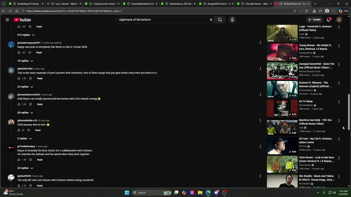Open a new browser tab with plus
351x197 pixels.
[x=315, y=4]
